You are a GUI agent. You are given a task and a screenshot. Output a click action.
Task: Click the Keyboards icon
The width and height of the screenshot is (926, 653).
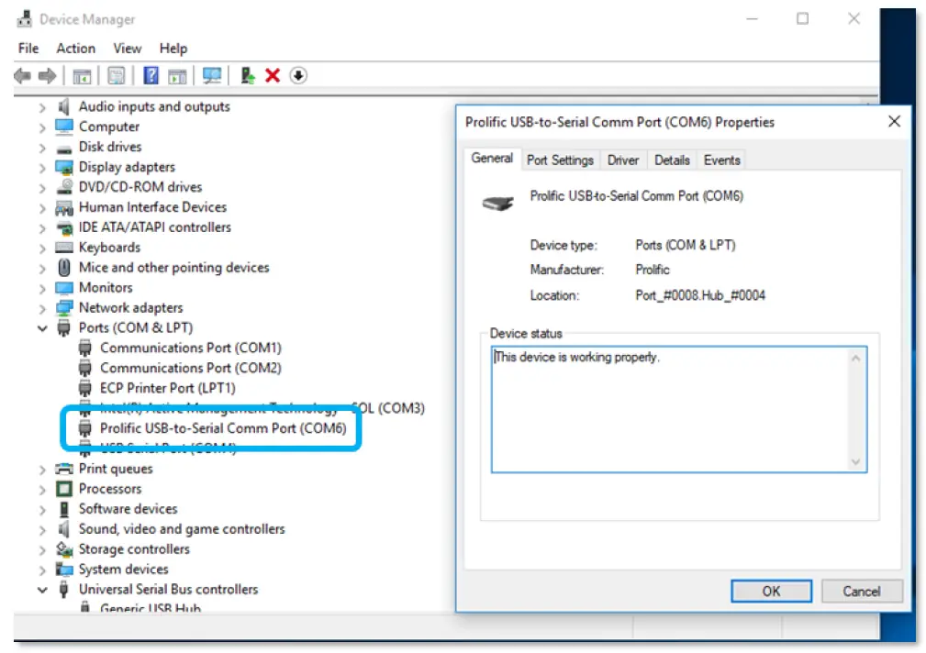click(x=63, y=248)
